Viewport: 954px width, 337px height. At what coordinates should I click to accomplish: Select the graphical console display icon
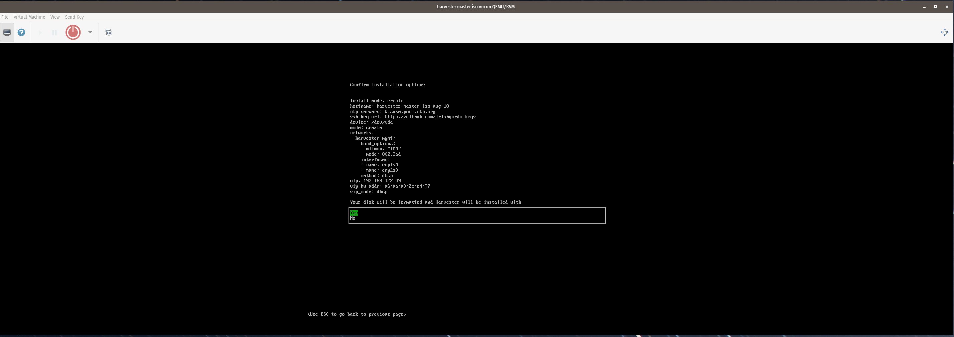(x=7, y=32)
